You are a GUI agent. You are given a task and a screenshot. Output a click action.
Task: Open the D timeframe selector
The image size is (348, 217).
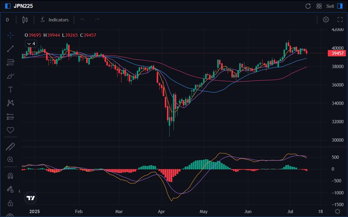7,20
